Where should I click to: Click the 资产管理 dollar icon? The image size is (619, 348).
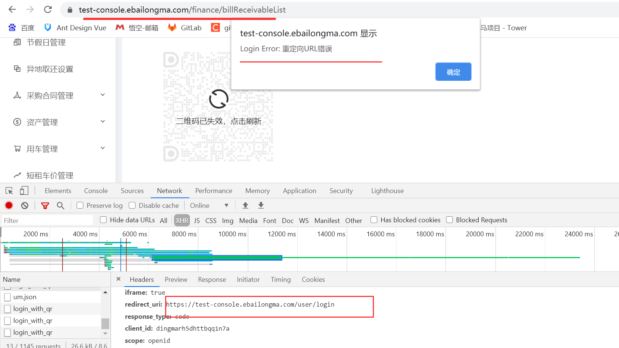tap(17, 122)
